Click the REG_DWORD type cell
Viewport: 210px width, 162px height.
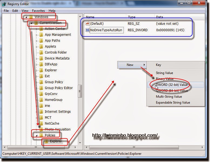coord(138,30)
